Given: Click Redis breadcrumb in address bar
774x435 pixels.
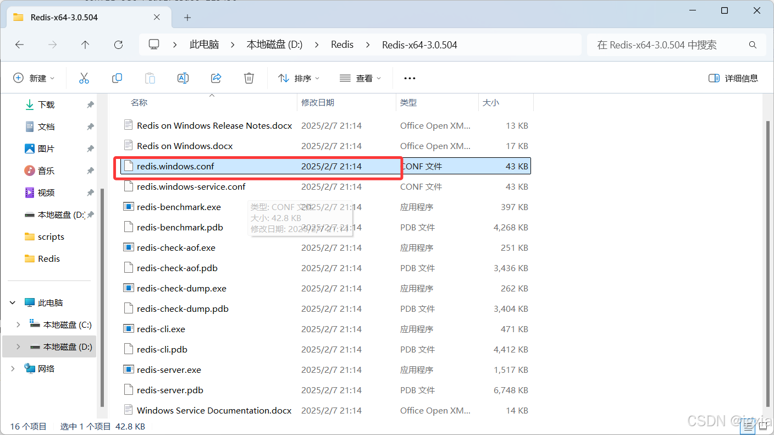Looking at the screenshot, I should pyautogui.click(x=342, y=45).
